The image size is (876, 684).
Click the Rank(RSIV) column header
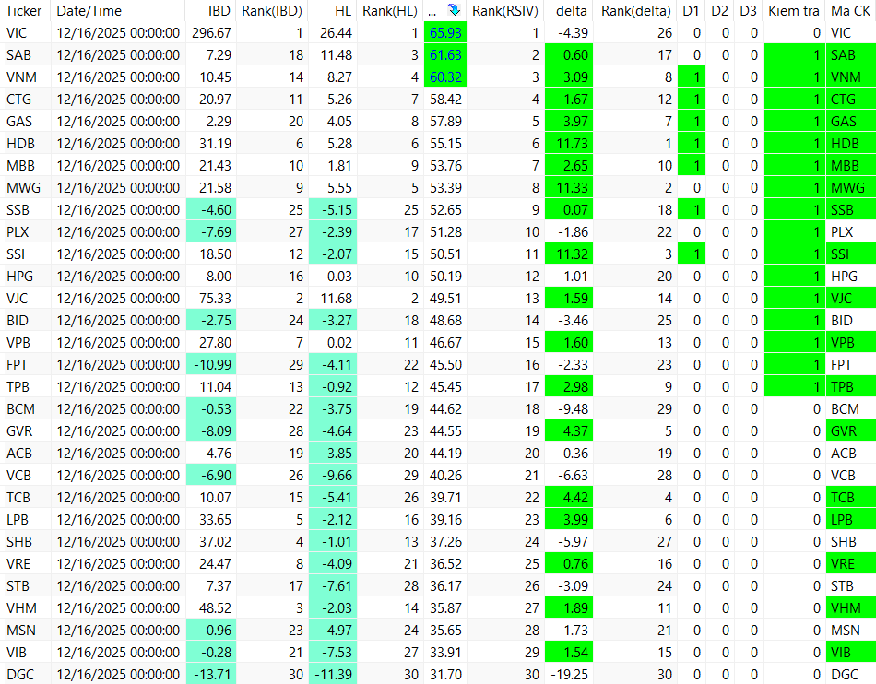pos(505,11)
